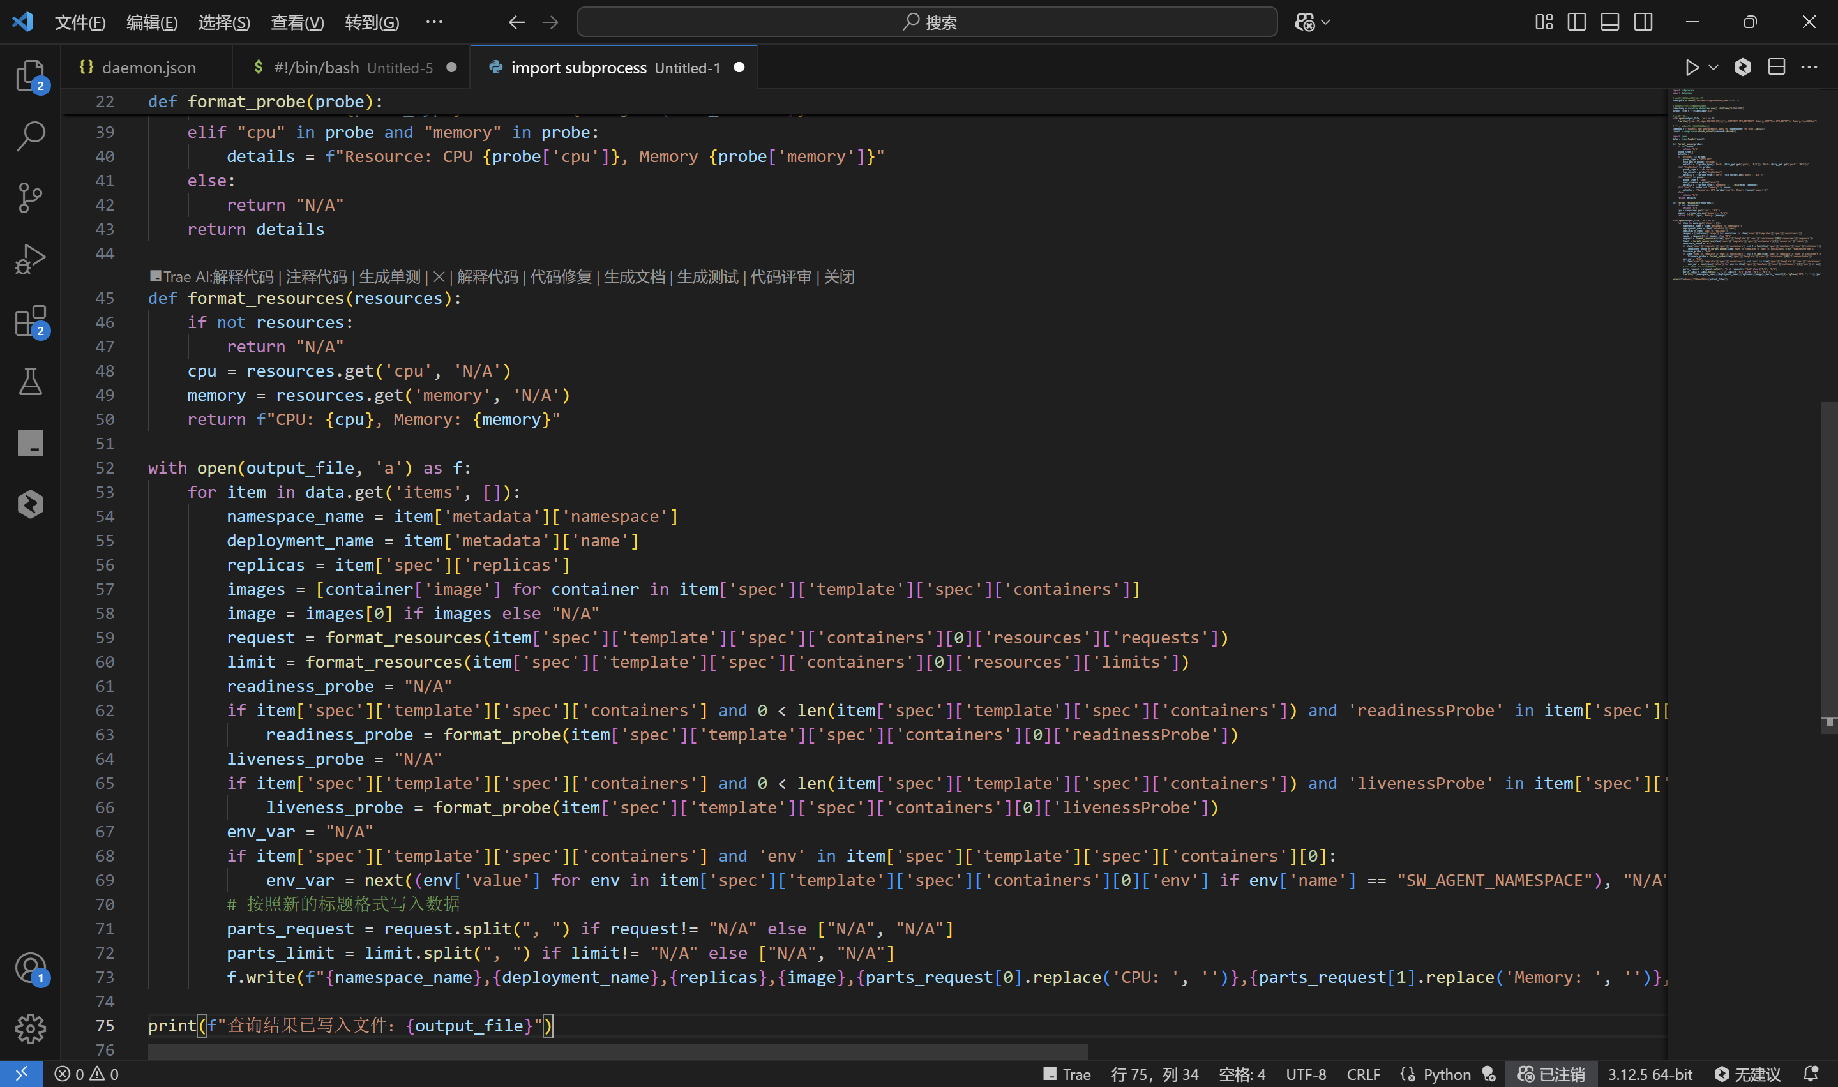Click the horizontal scrollbar under the editor
This screenshot has height=1087, width=1838.
617,1051
